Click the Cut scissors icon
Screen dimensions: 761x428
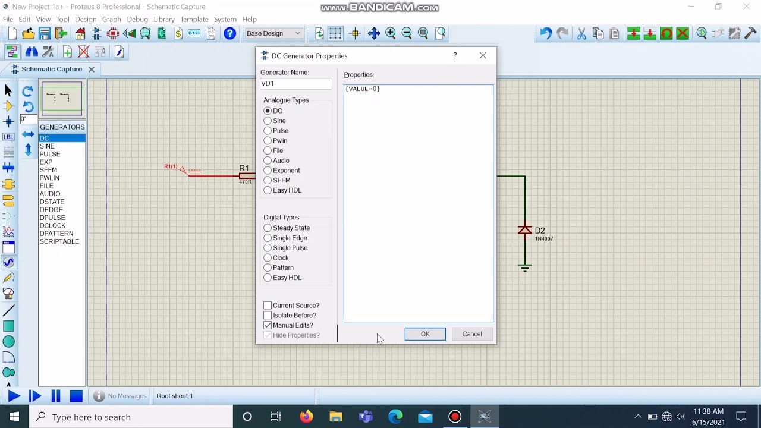click(x=581, y=33)
